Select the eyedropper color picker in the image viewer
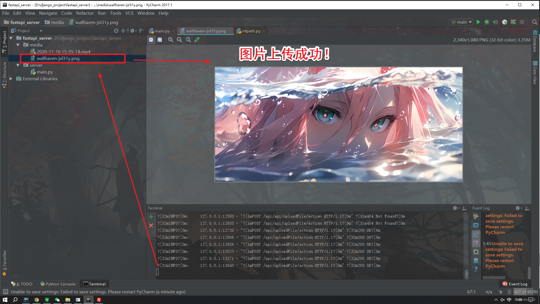The width and height of the screenshot is (540, 304). (197, 40)
